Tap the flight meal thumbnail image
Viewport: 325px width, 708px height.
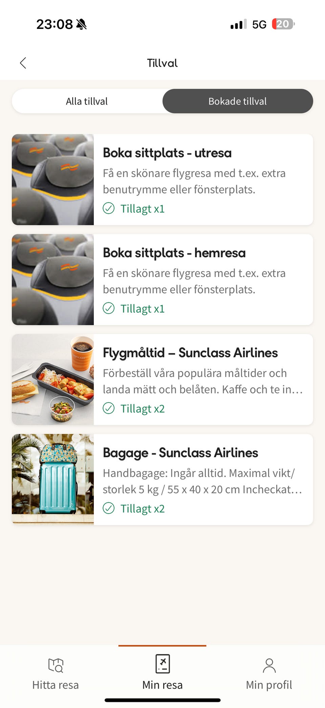[53, 379]
